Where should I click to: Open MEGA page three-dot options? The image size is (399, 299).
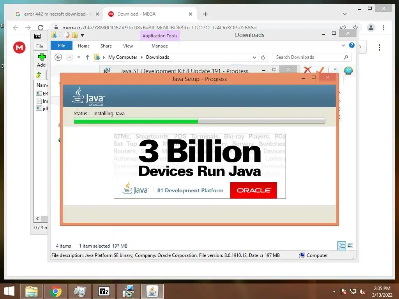click(x=380, y=47)
